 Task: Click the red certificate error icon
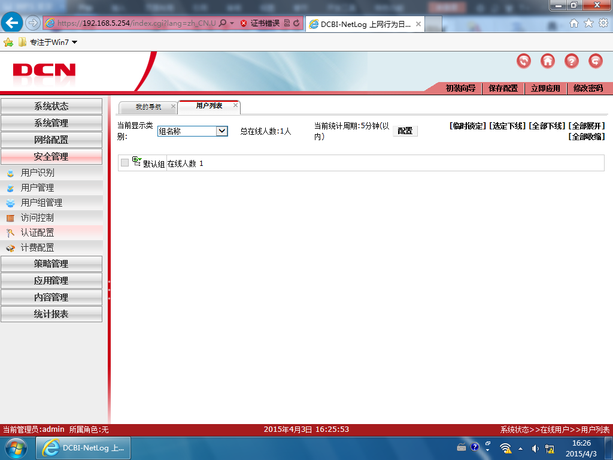point(244,23)
